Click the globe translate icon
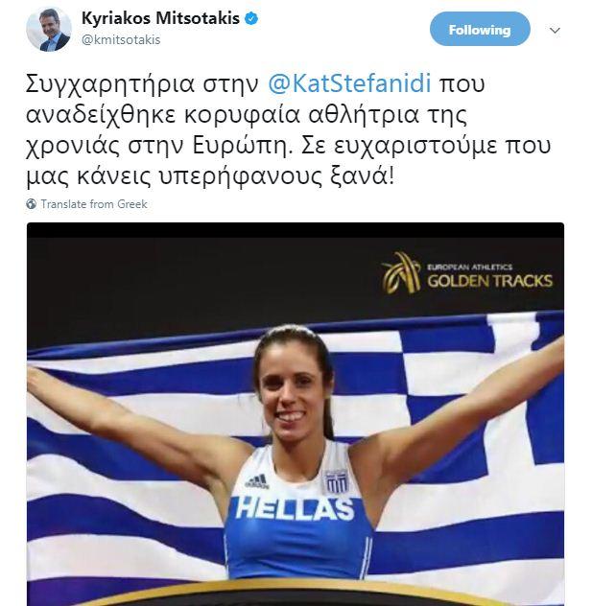Viewport: 592px width, 606px height. (x=32, y=204)
